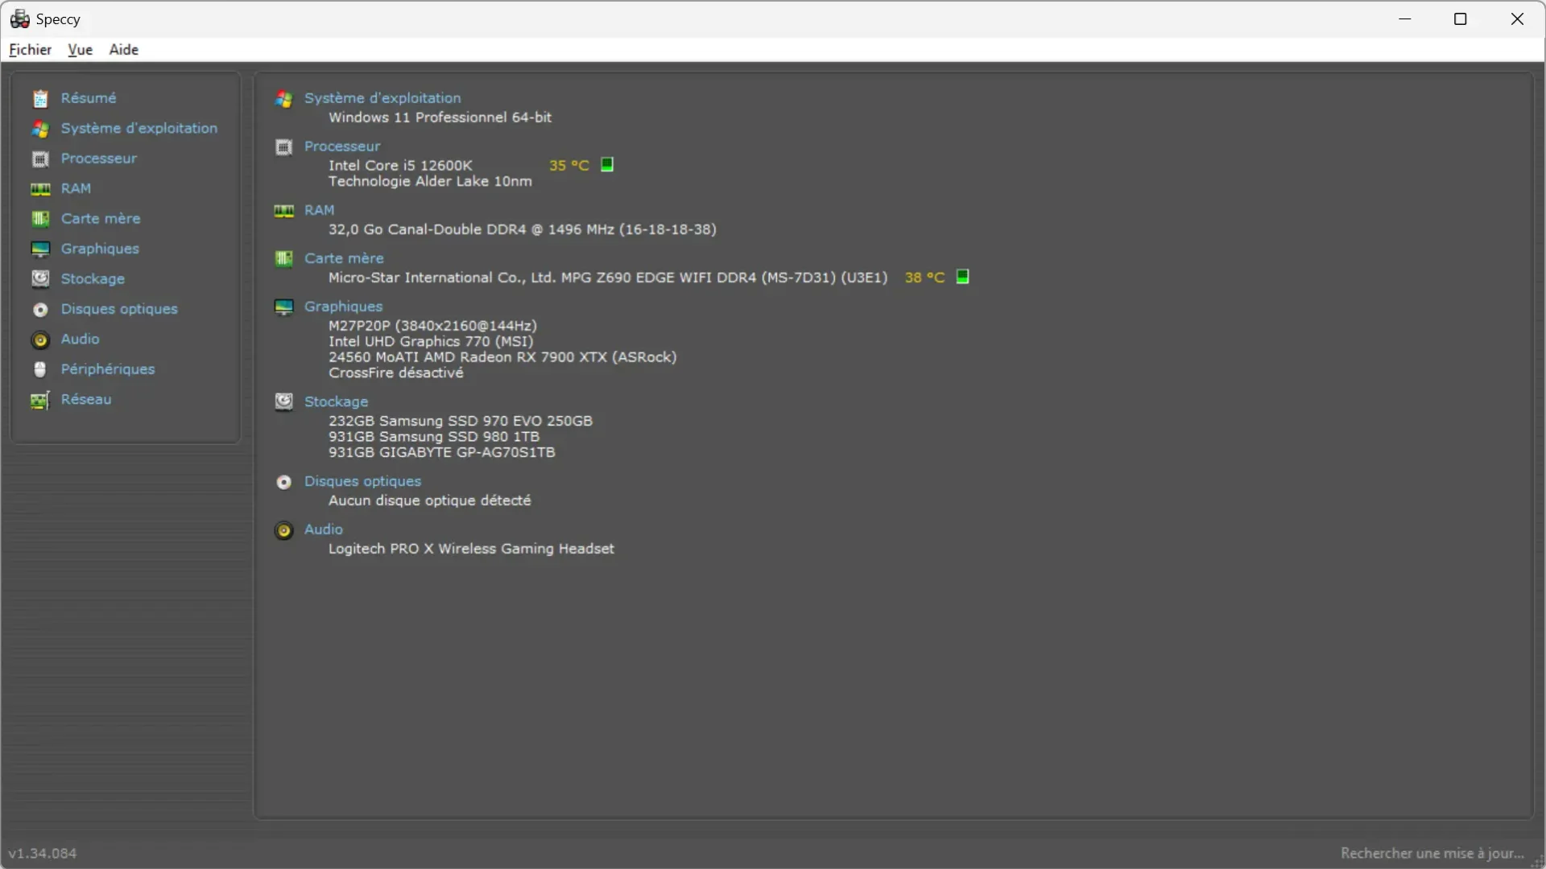1546x869 pixels.
Task: Click the Windows flag icon in summary panel
Action: (283, 99)
